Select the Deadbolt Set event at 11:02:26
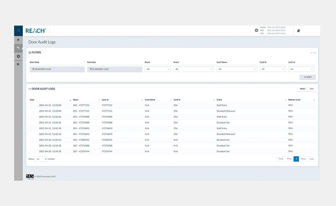 (x=223, y=123)
